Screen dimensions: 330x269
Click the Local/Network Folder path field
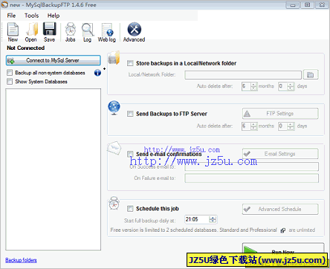(243, 75)
